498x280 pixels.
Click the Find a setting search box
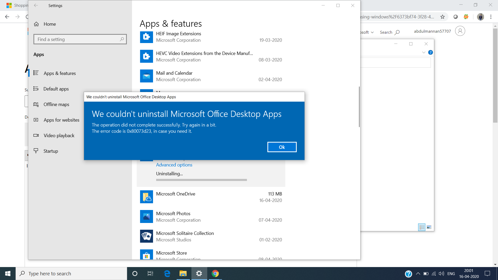pyautogui.click(x=80, y=39)
